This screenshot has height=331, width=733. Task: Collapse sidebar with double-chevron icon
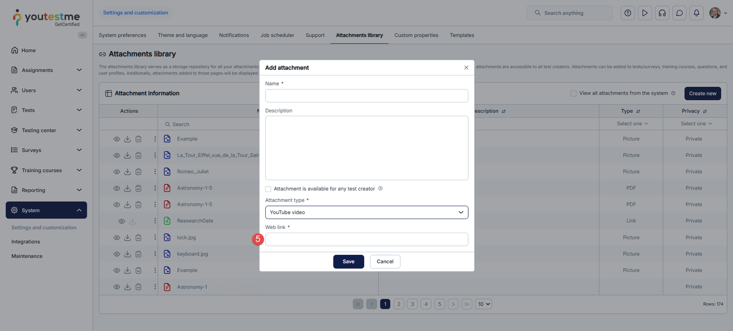coord(82,35)
